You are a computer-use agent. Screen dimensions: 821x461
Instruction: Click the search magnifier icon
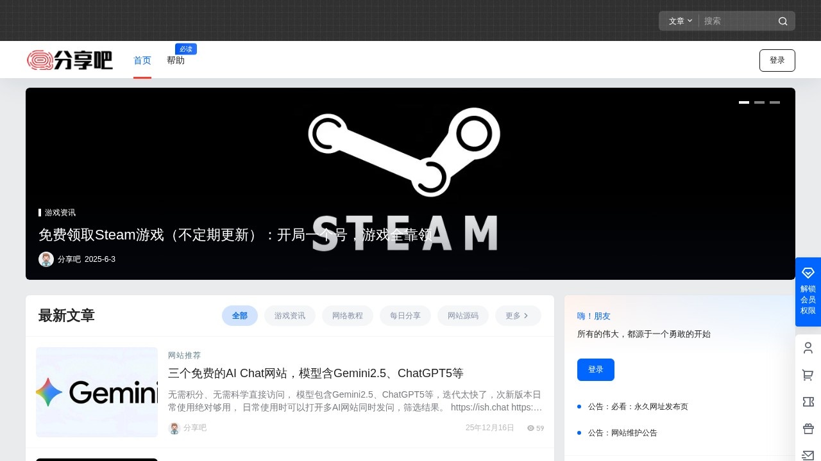(783, 20)
